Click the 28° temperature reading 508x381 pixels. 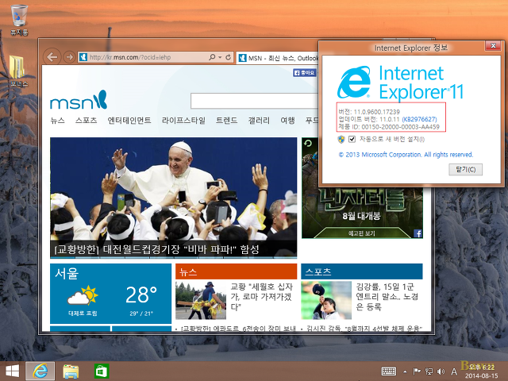[141, 294]
